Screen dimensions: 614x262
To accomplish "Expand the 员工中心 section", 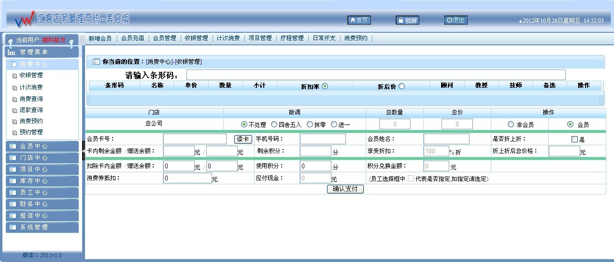I will tap(42, 193).
